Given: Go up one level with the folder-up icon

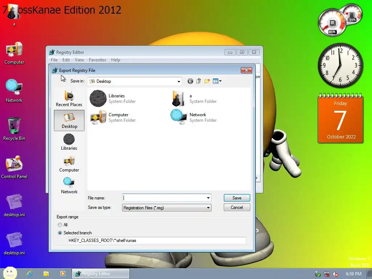Looking at the screenshot, I should (x=199, y=81).
